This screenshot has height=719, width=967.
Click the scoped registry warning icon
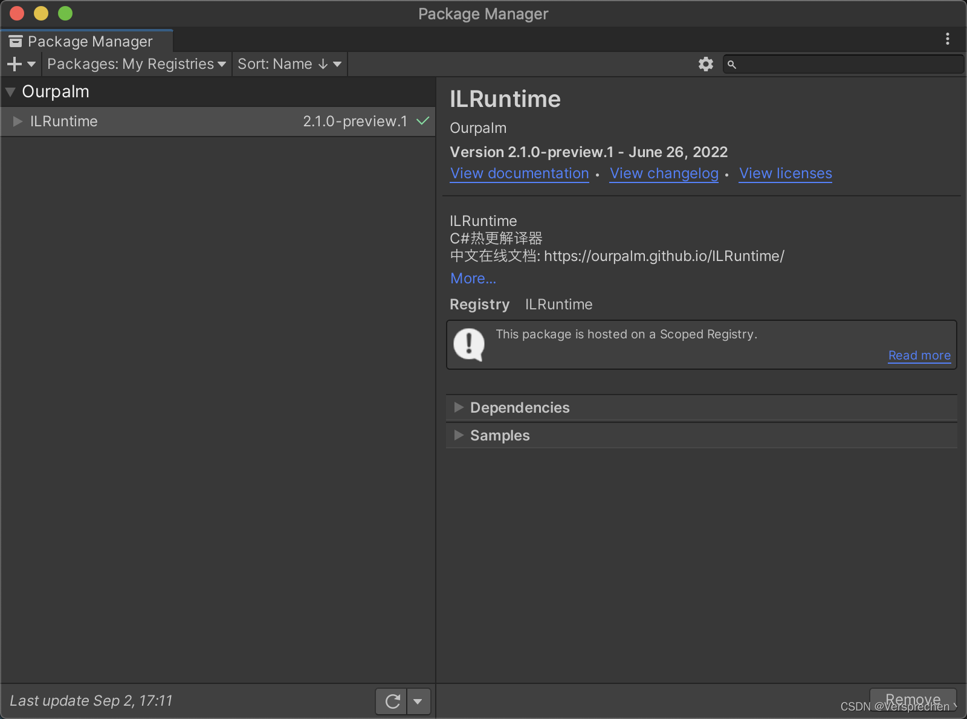pyautogui.click(x=468, y=344)
